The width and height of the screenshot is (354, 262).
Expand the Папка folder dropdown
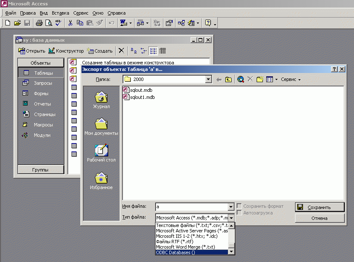tap(209, 79)
